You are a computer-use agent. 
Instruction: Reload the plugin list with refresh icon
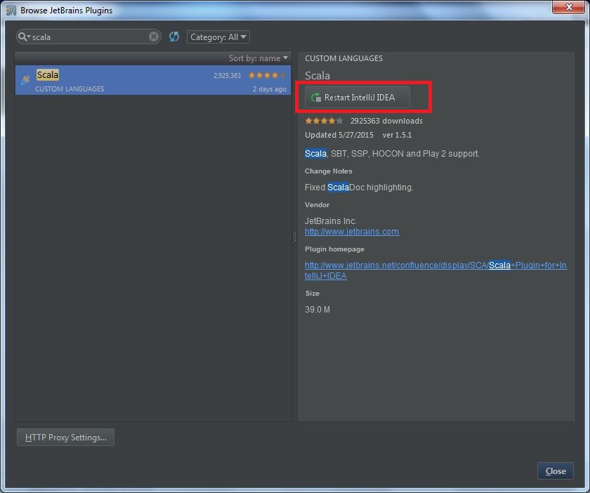[174, 37]
